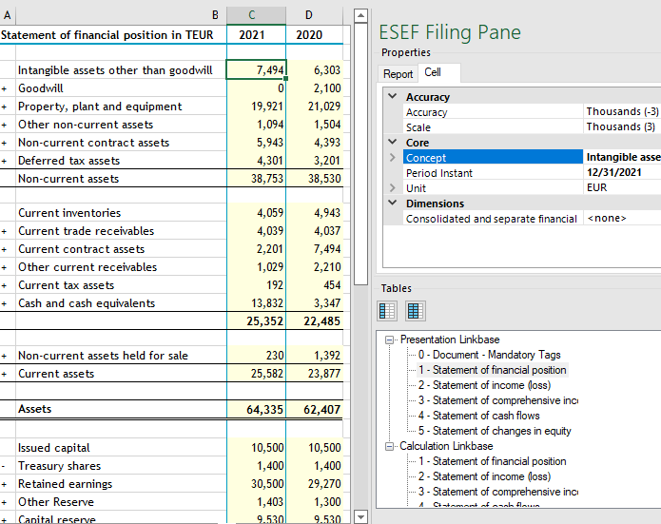Screen dimensions: 661x524
Task: Select the Cell properties tab
Action: pyautogui.click(x=433, y=73)
